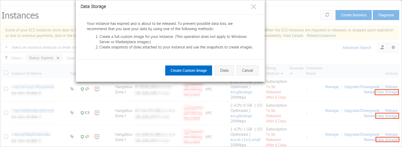Click the Disks button in dialog
The image size is (402, 147).
point(224,70)
